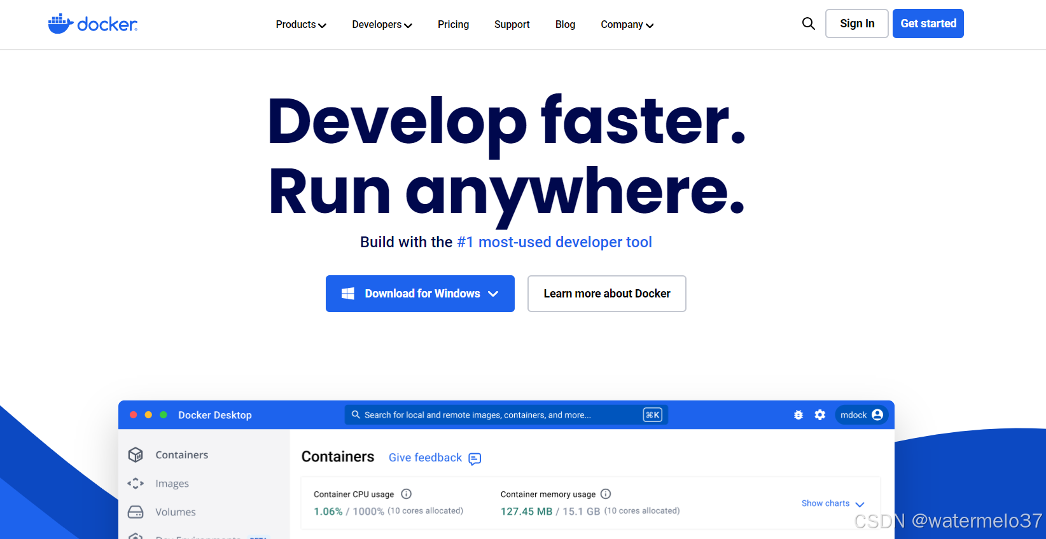Click info icon beside Container CPU usage

coord(407,494)
